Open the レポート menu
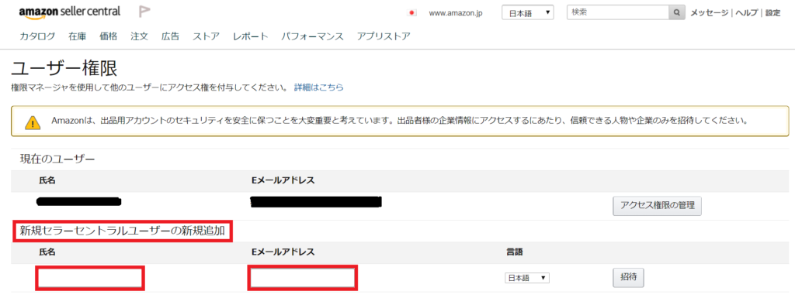The height and width of the screenshot is (298, 795). 251,36
